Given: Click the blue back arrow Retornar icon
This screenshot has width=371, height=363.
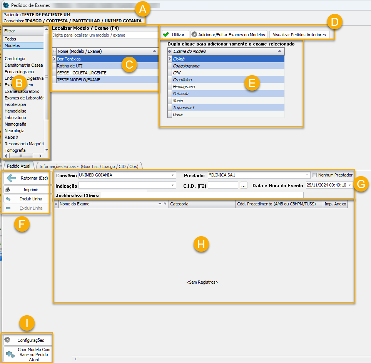Looking at the screenshot, I should coord(12,178).
